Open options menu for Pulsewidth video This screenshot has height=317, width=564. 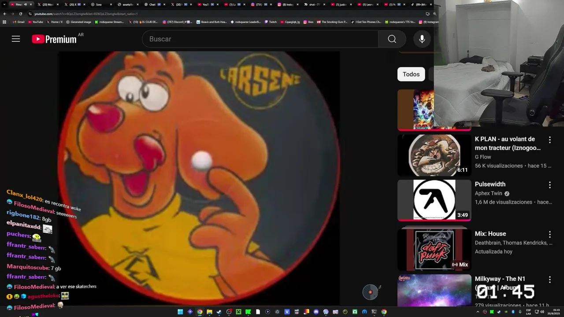click(549, 185)
